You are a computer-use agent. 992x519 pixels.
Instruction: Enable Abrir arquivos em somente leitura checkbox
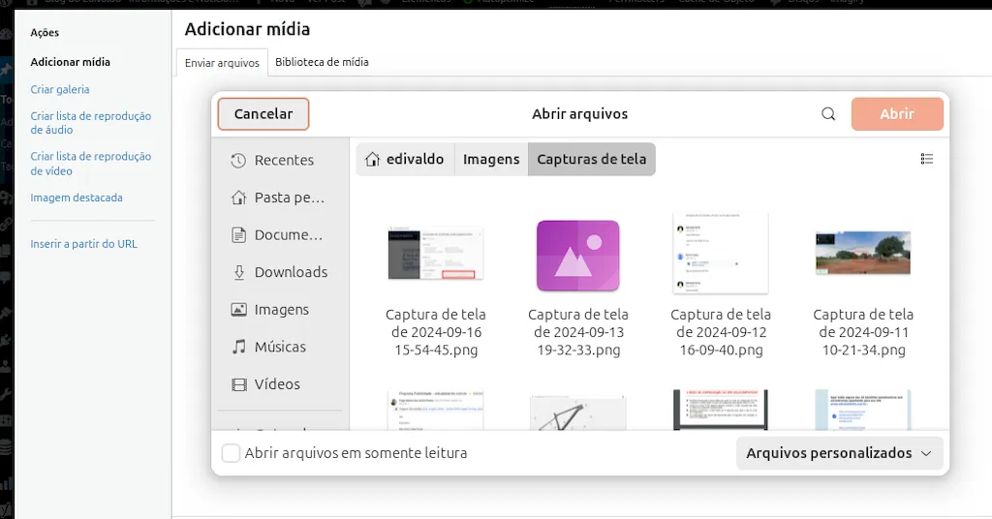[x=231, y=453]
